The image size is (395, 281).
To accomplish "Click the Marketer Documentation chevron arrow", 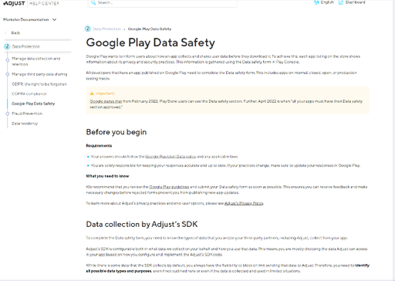I will click(x=54, y=19).
